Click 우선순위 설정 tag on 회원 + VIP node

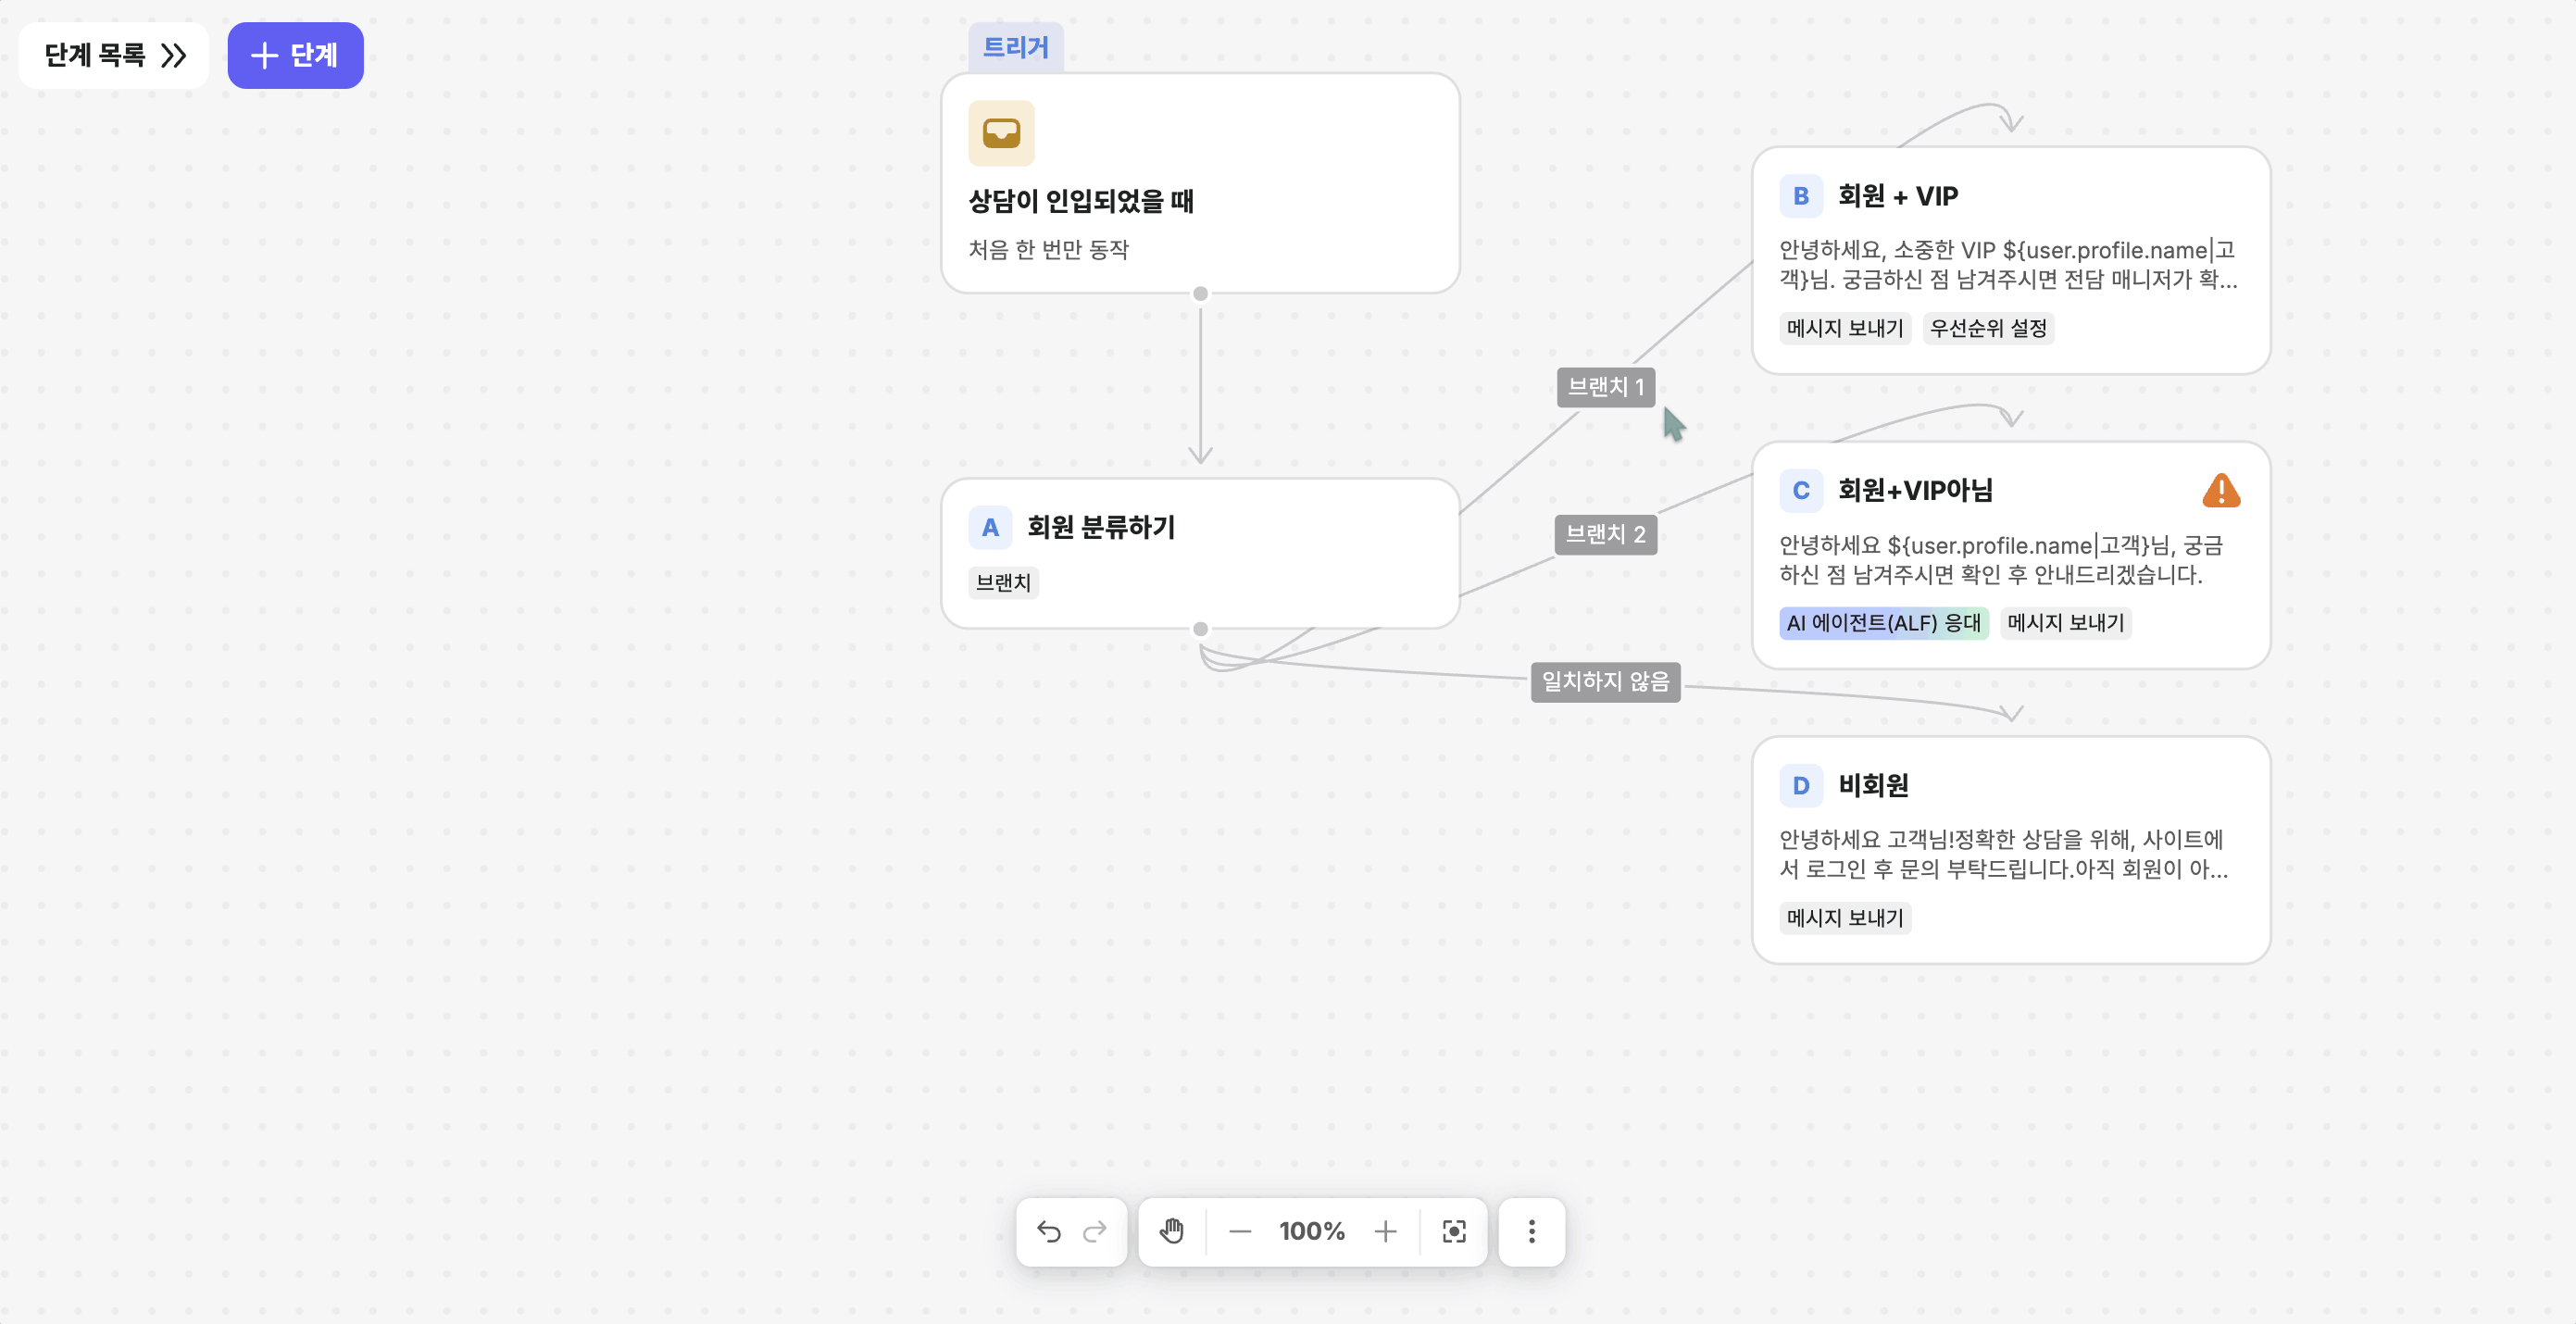click(x=1987, y=328)
